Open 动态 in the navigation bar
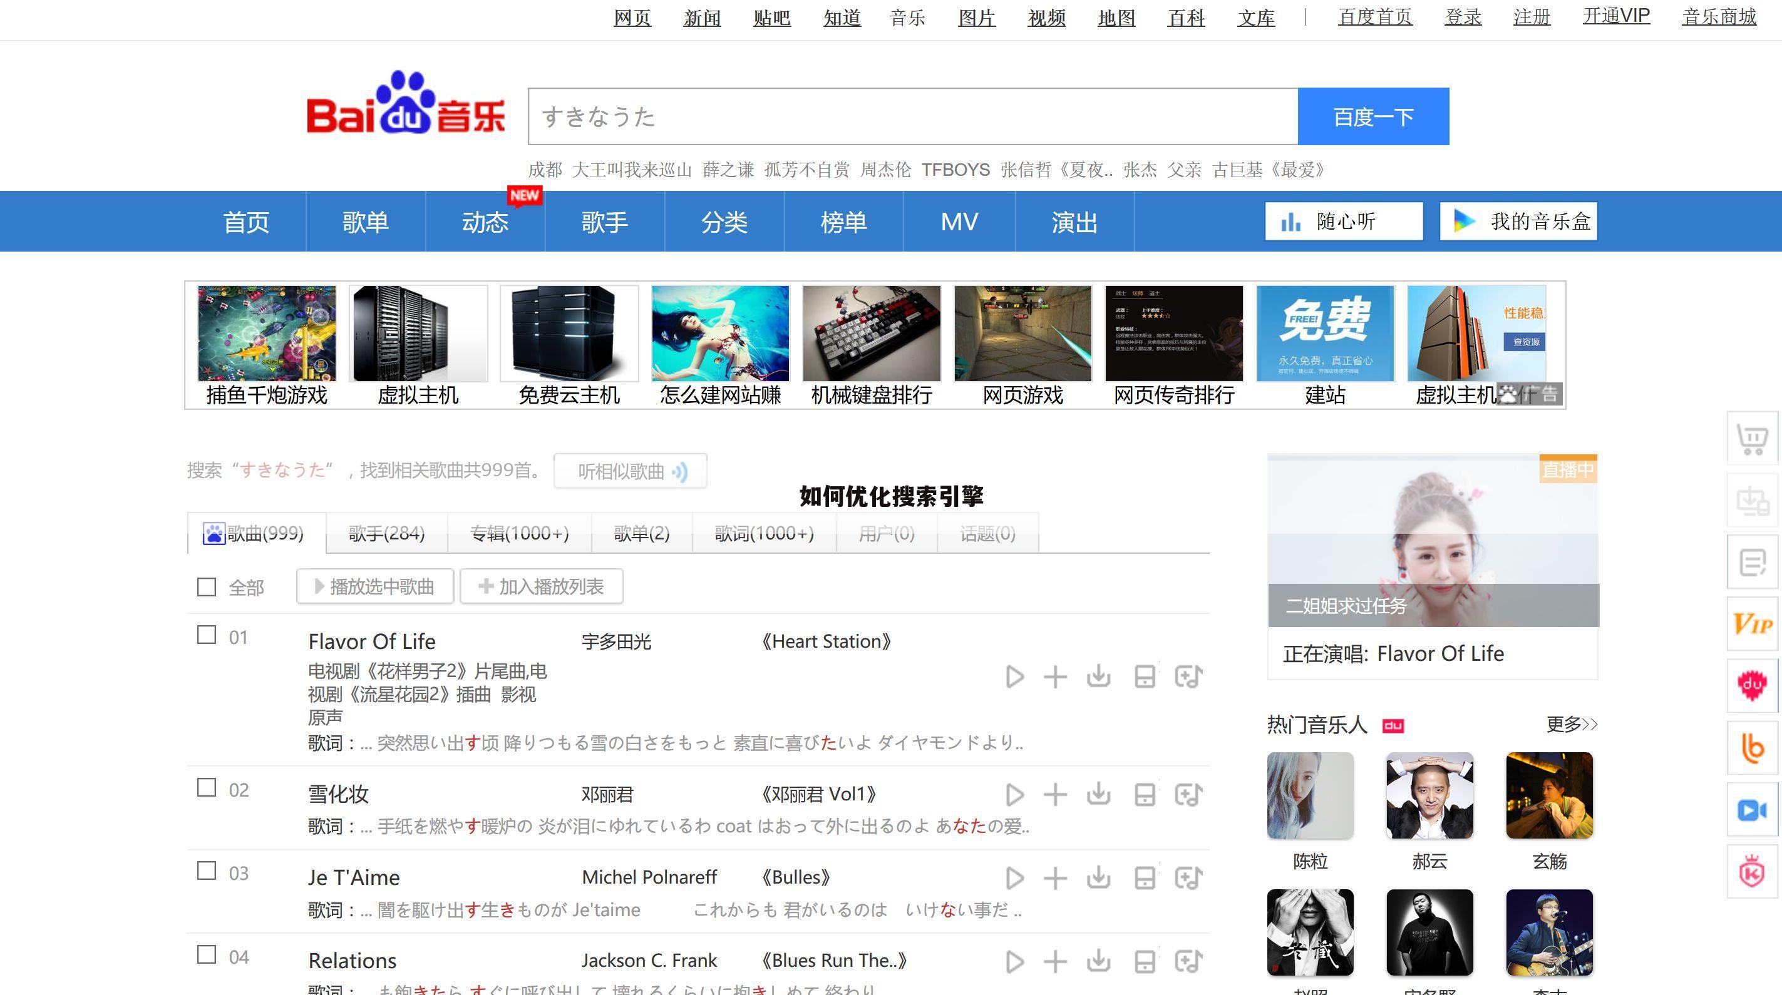The width and height of the screenshot is (1782, 995). 485,222
